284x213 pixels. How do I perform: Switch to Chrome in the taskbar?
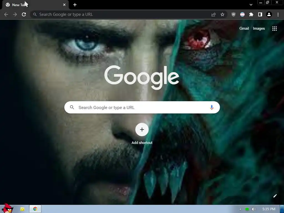click(35, 209)
